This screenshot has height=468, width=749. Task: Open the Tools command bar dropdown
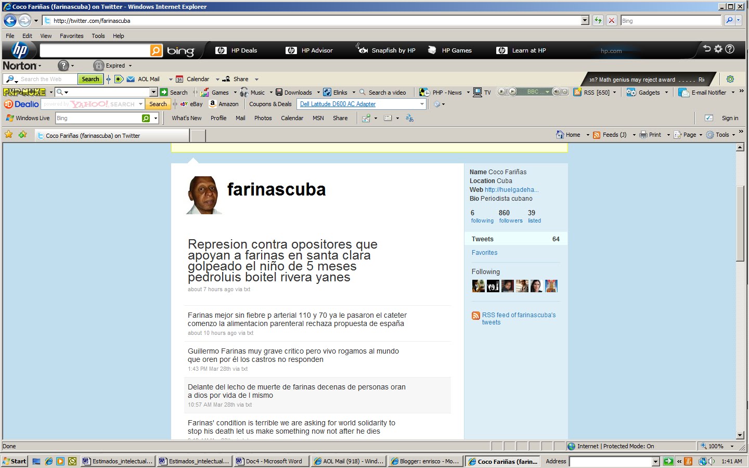(x=734, y=135)
